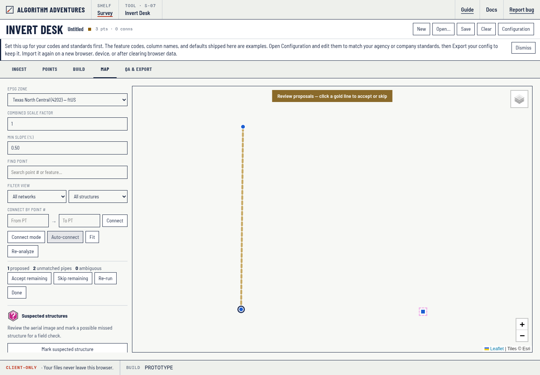Click the Save button
The width and height of the screenshot is (540, 375).
click(466, 29)
